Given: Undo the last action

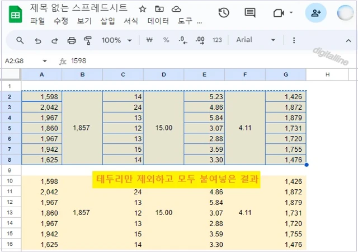Looking at the screenshot, I should tap(37, 41).
